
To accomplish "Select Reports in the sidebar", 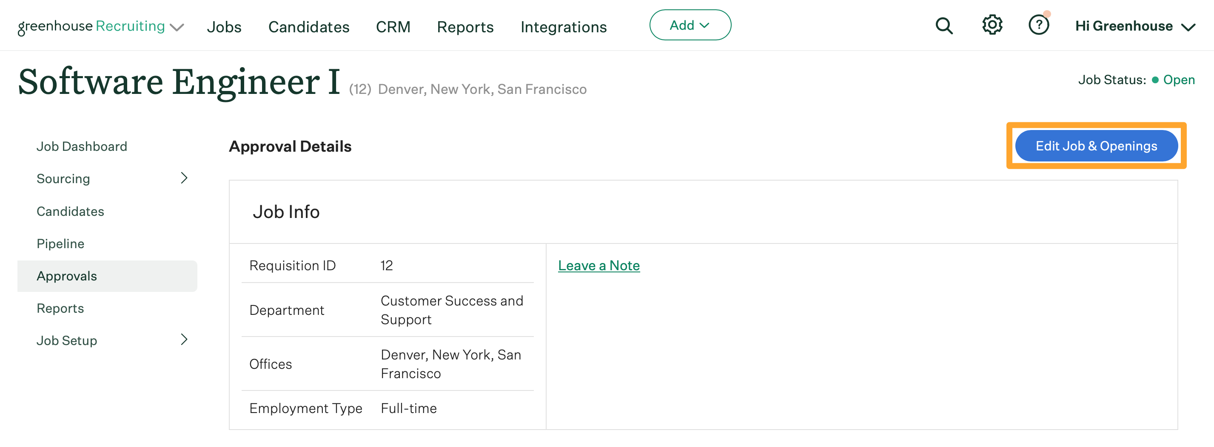I will click(x=60, y=308).
